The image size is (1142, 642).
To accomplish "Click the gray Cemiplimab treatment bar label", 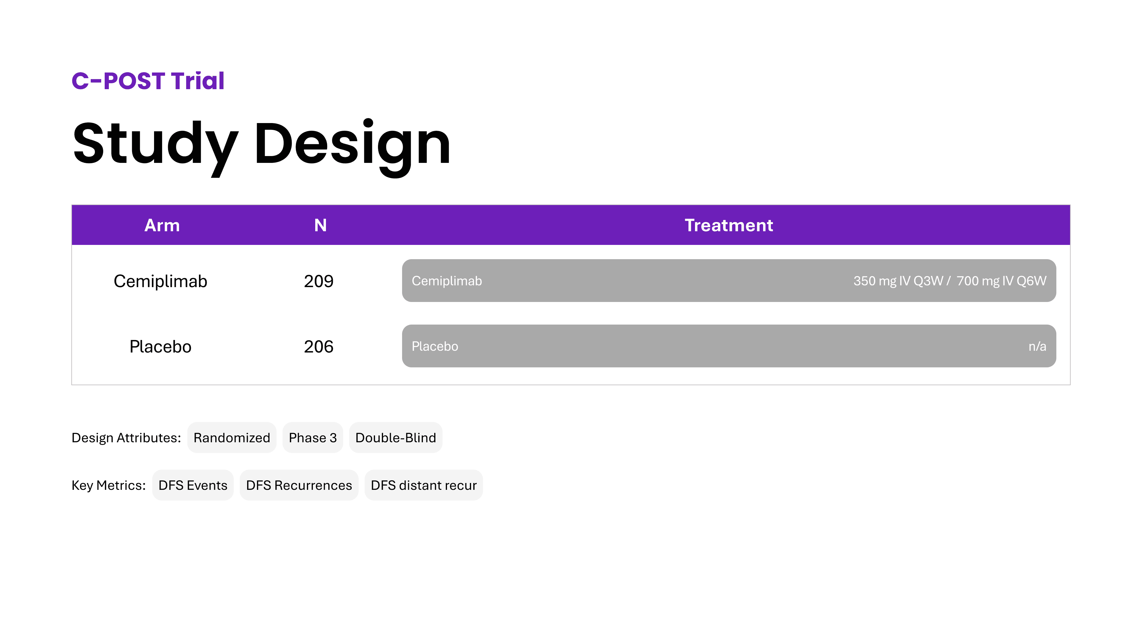I will tap(446, 281).
